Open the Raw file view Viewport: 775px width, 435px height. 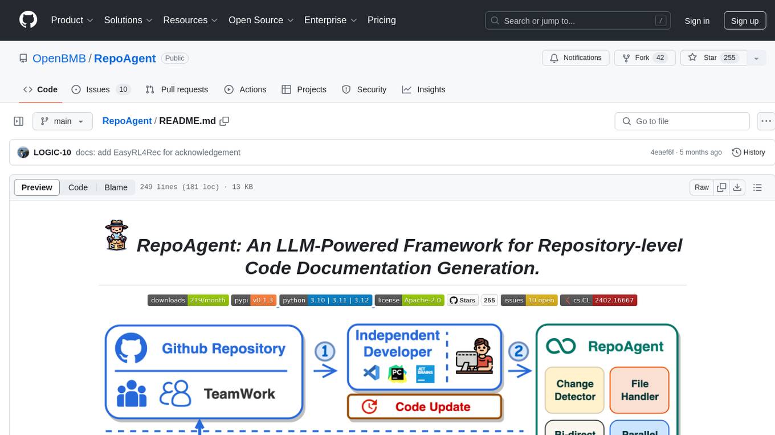[701, 187]
